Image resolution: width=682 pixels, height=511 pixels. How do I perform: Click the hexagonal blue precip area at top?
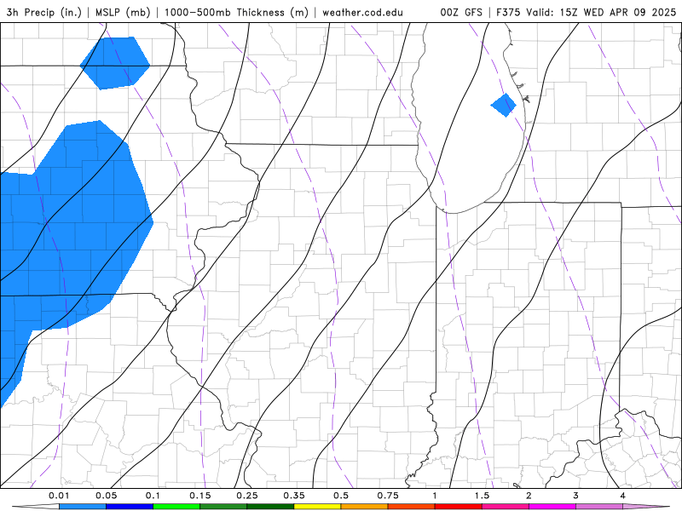pyautogui.click(x=115, y=63)
